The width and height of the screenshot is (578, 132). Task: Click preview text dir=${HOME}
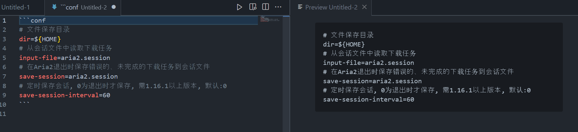(344, 44)
